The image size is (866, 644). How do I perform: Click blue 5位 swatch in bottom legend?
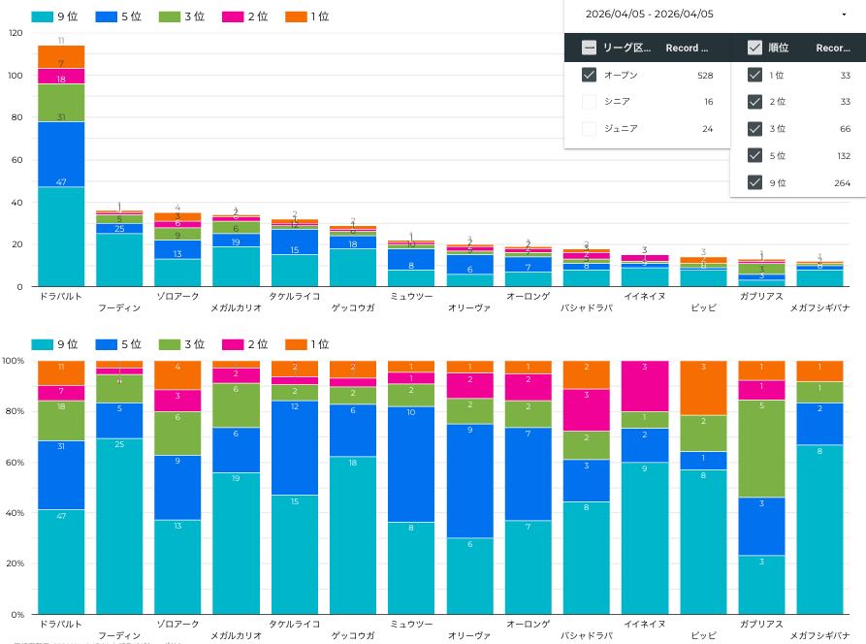105,344
